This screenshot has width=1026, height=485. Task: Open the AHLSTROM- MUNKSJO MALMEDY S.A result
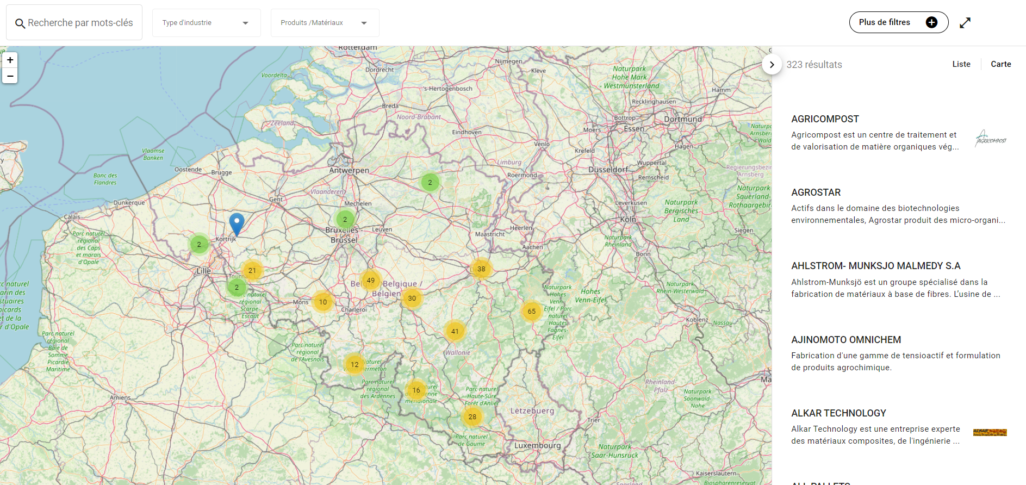tap(876, 266)
